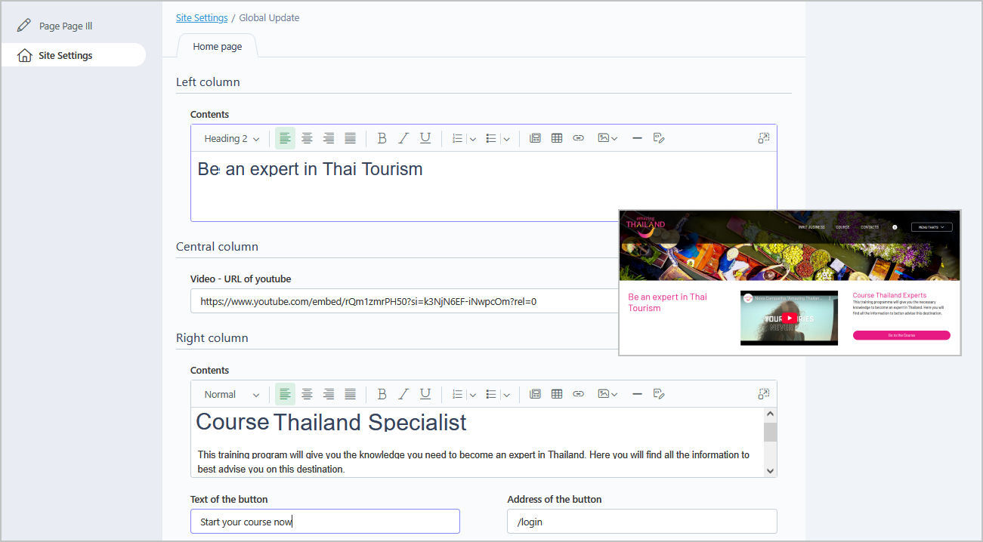The image size is (983, 542).
Task: Insert a table in the Right column editor
Action: (x=557, y=393)
